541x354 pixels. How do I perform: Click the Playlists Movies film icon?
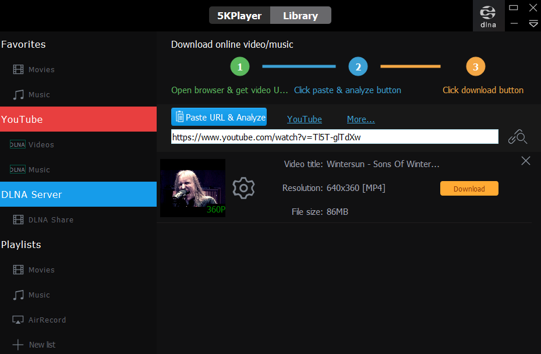click(18, 270)
